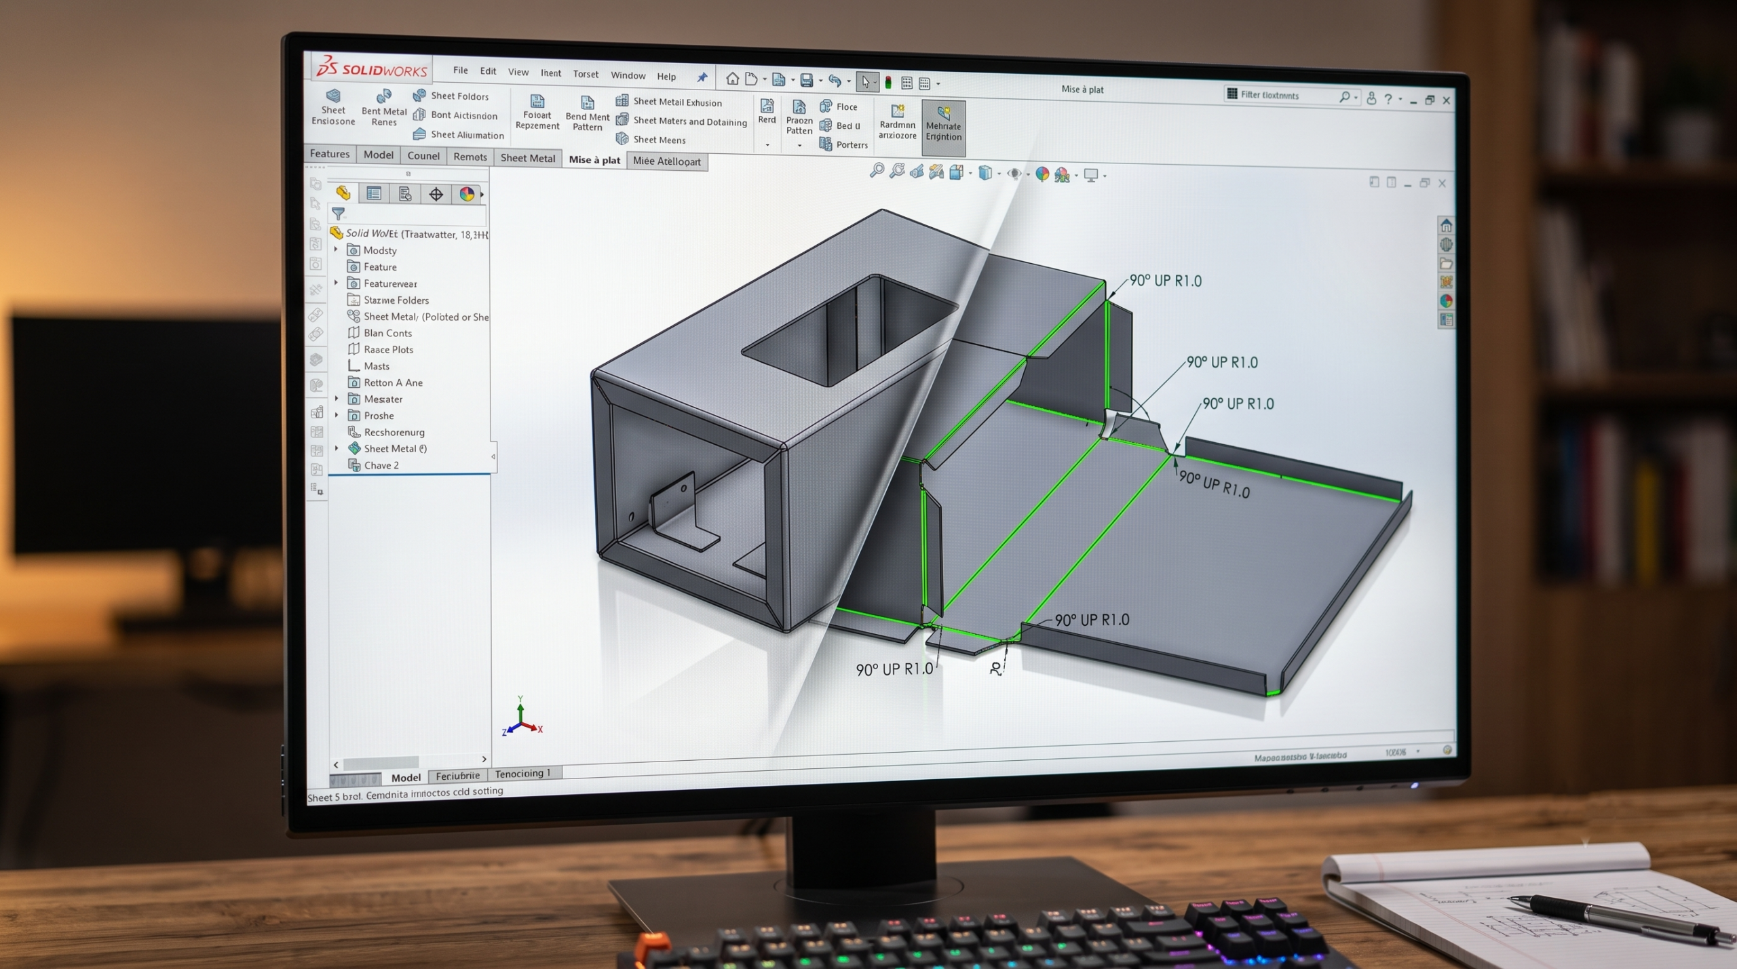The height and width of the screenshot is (969, 1737).
Task: Open the folder icon in the right task pane
Action: (1446, 263)
